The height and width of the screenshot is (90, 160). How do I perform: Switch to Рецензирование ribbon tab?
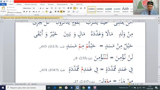pos(62,4)
